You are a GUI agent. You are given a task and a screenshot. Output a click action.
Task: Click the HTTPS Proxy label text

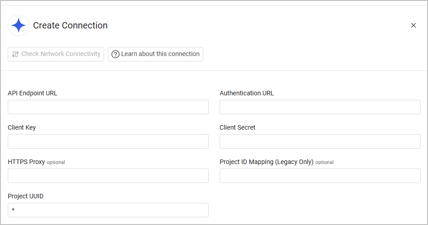[x=26, y=162]
